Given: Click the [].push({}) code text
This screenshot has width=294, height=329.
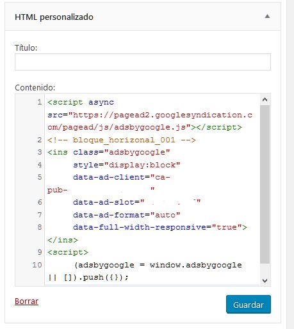Looking at the screenshot, I should 96,278.
